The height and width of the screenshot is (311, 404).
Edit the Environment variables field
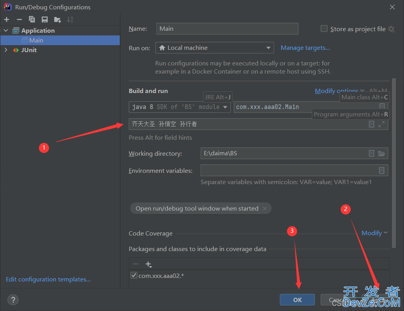pyautogui.click(x=294, y=170)
